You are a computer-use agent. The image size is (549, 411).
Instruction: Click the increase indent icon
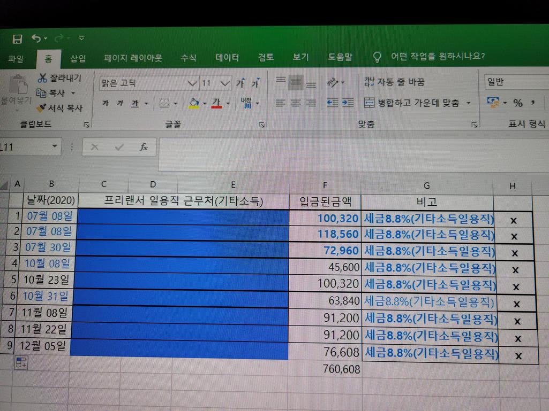(348, 103)
